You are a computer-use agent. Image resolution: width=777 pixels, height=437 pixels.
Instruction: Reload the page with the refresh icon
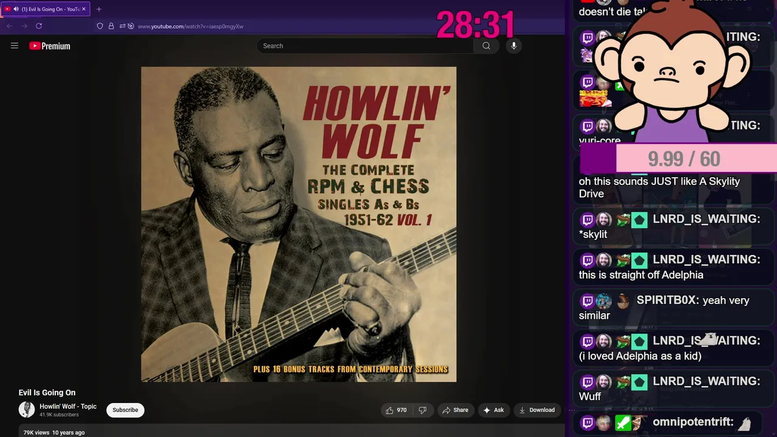pos(39,26)
